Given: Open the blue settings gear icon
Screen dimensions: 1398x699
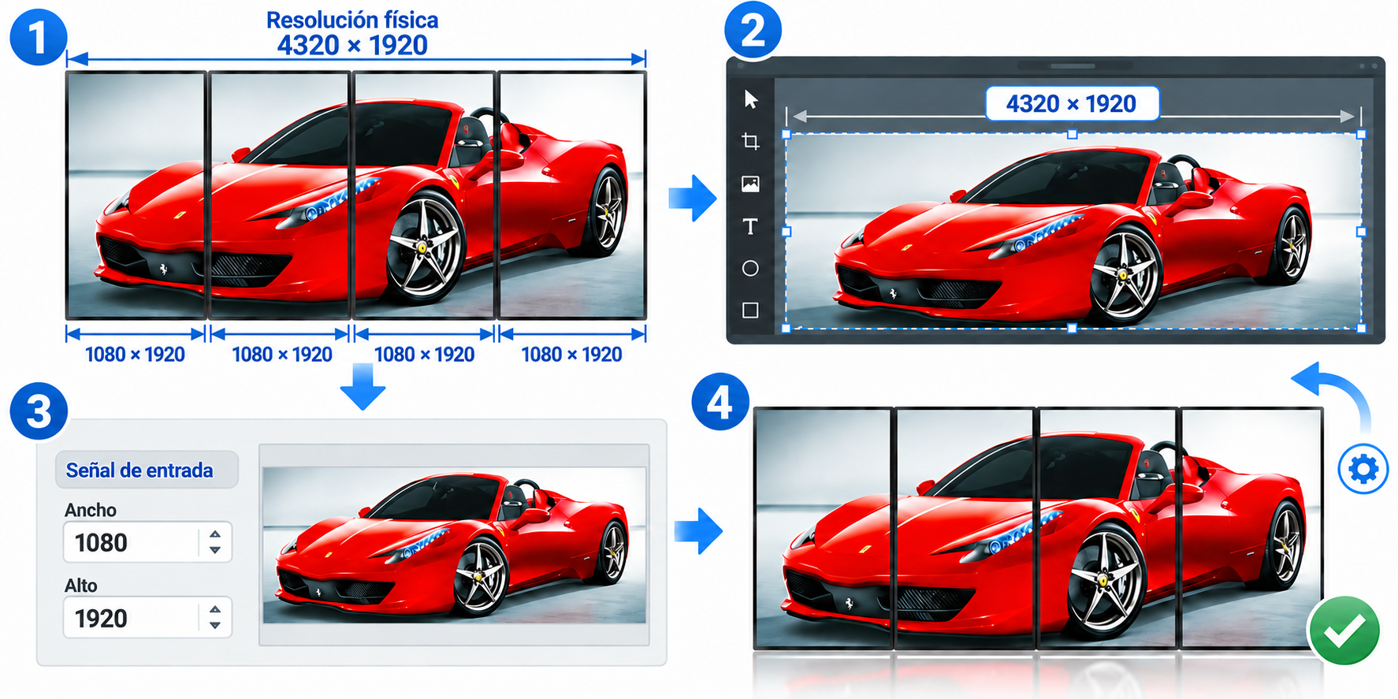Looking at the screenshot, I should point(1363,470).
